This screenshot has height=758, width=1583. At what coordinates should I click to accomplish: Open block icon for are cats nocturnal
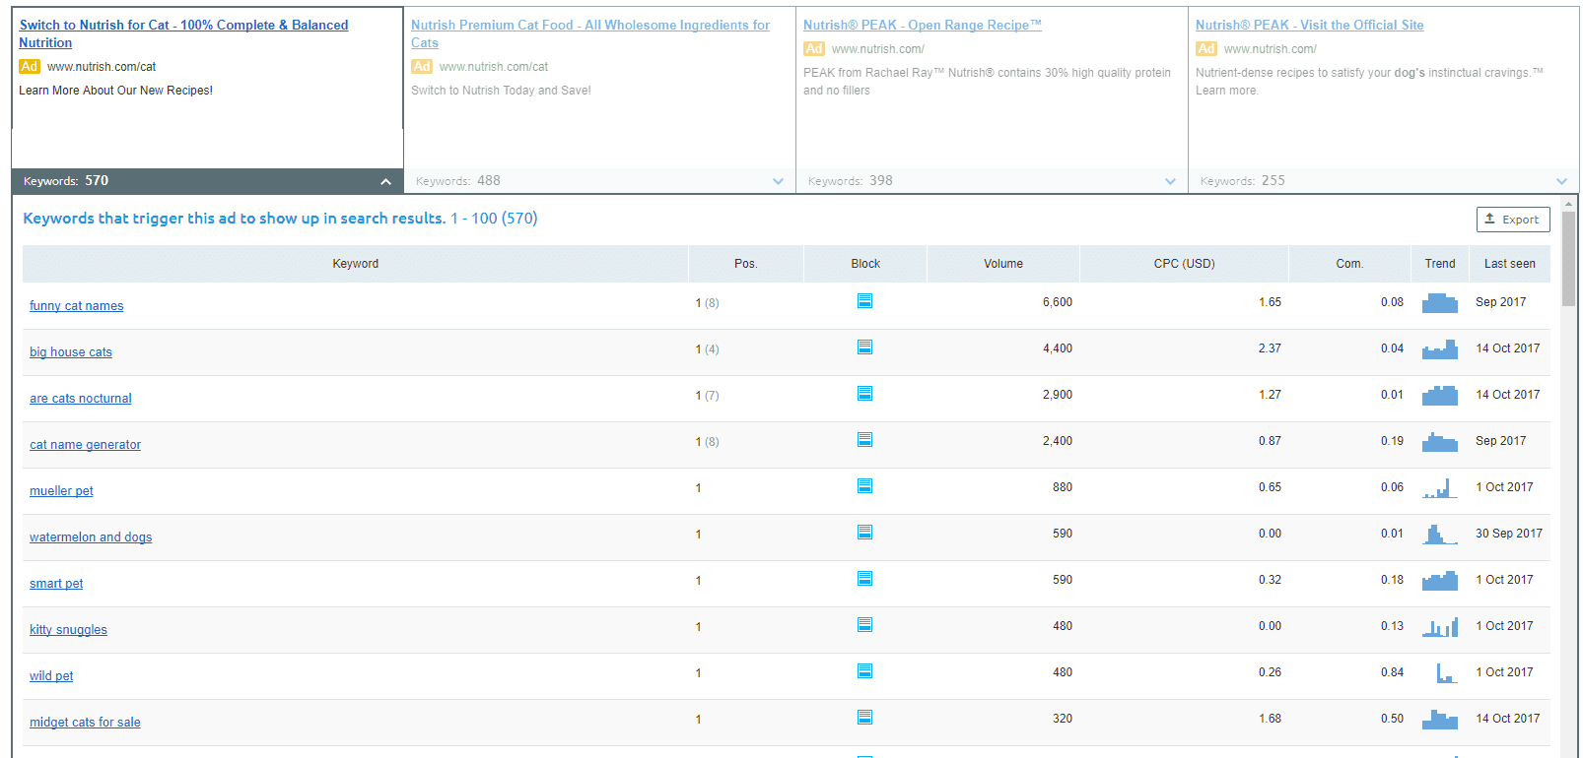(x=864, y=394)
